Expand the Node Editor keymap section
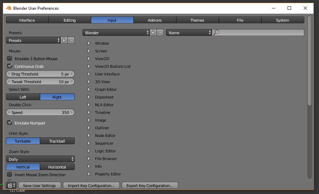 (89, 136)
